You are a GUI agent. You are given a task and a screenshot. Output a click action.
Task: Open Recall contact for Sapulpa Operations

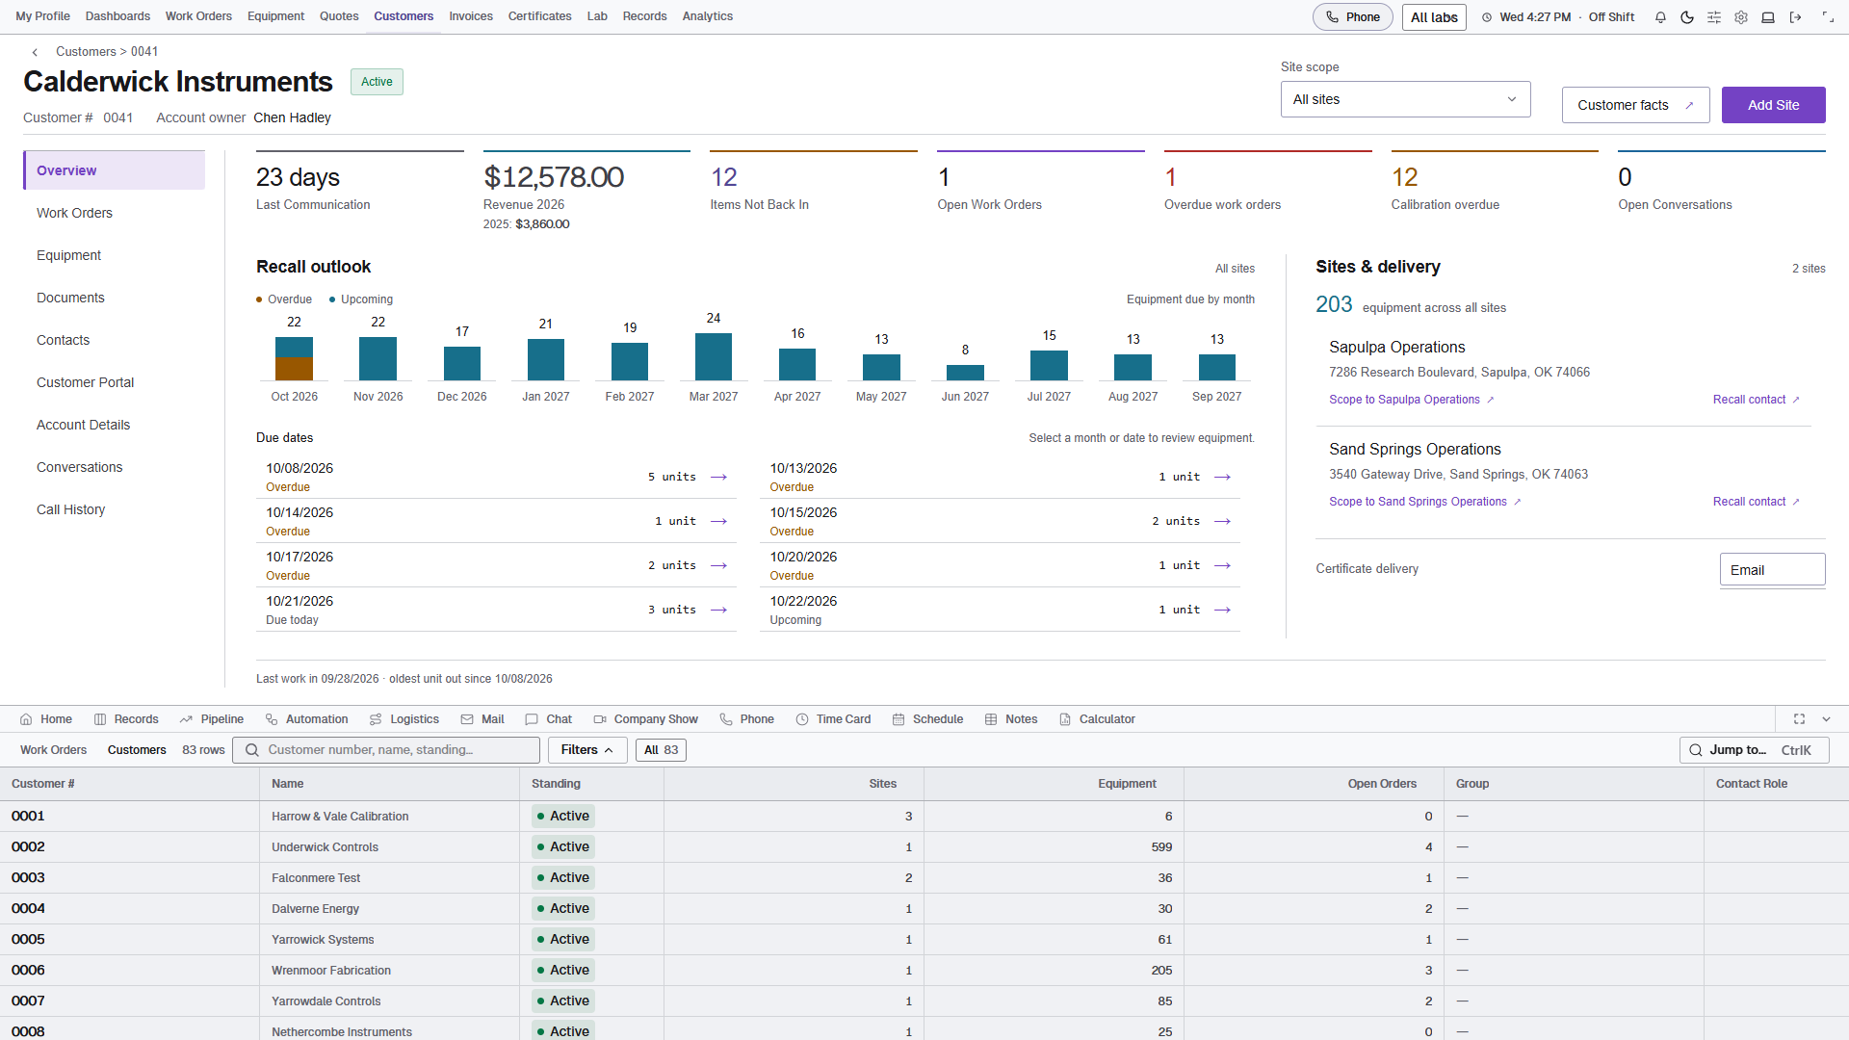click(x=1756, y=400)
